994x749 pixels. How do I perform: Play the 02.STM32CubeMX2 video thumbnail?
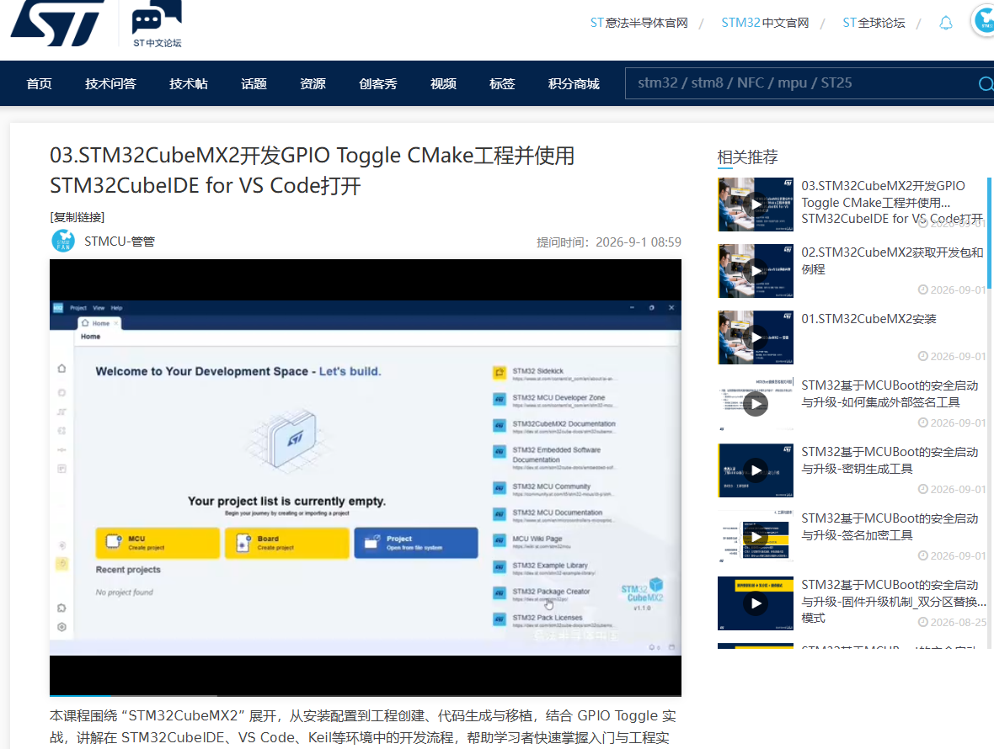pyautogui.click(x=755, y=271)
